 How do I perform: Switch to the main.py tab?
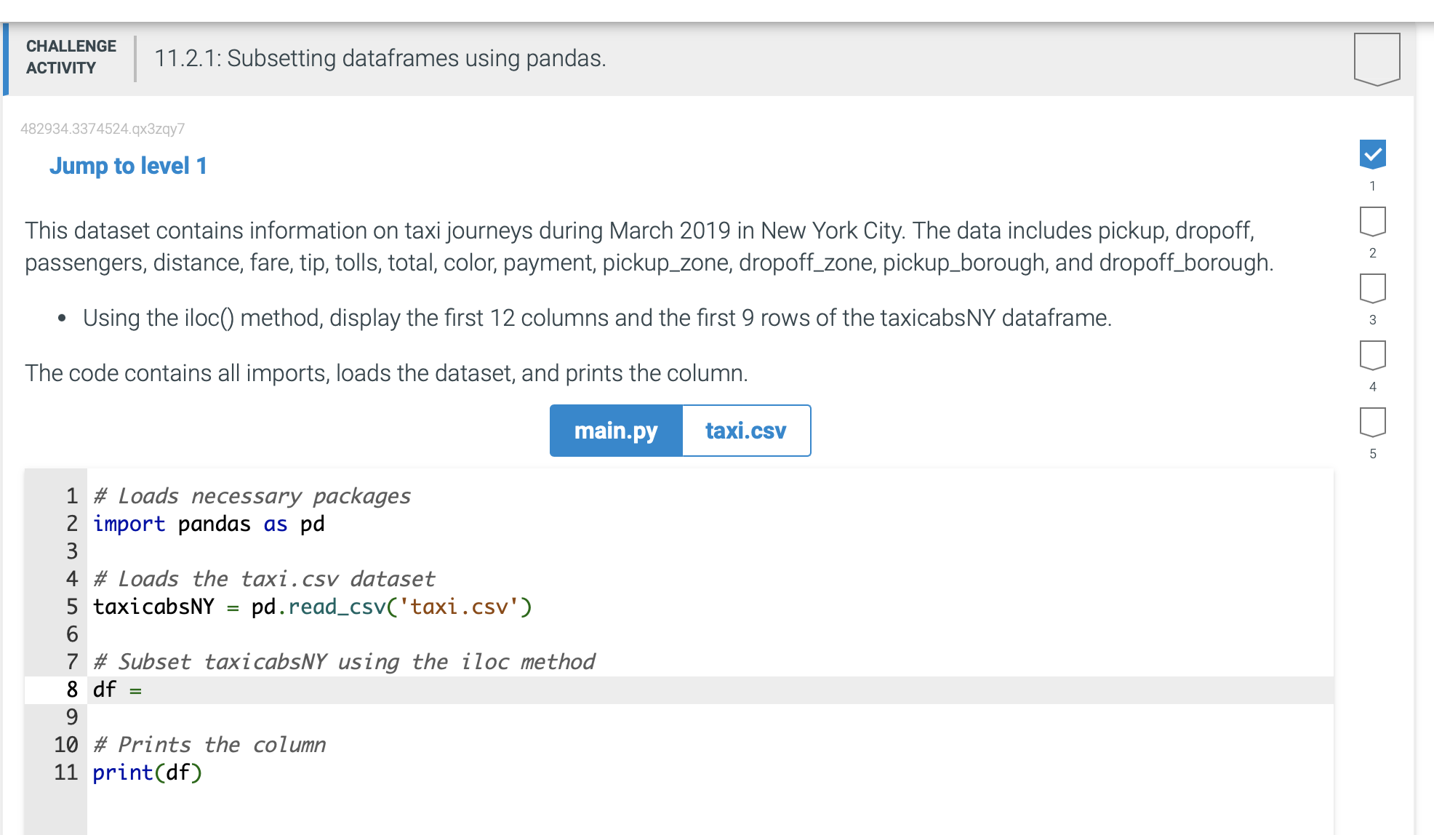(x=615, y=431)
